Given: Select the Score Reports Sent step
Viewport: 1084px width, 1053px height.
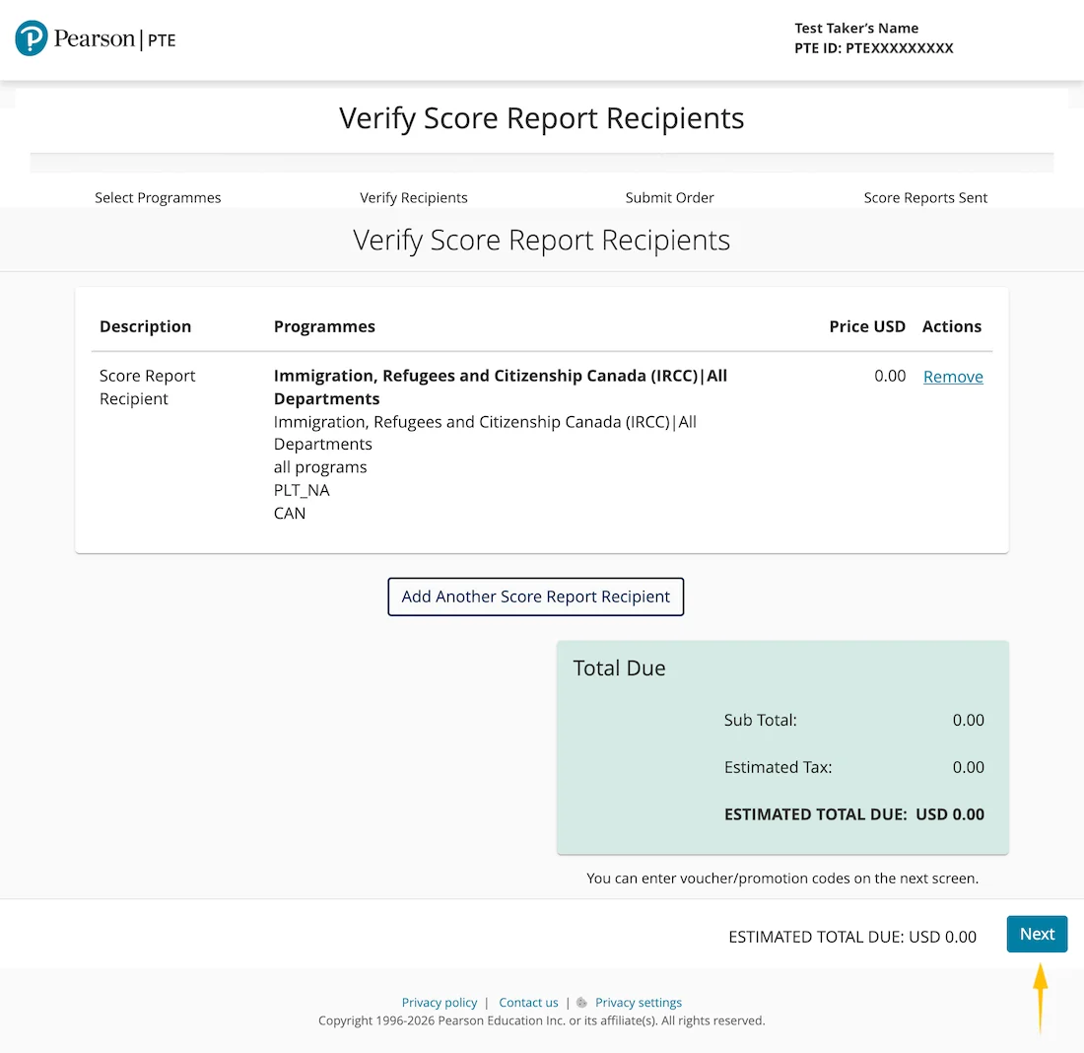Looking at the screenshot, I should point(925,198).
